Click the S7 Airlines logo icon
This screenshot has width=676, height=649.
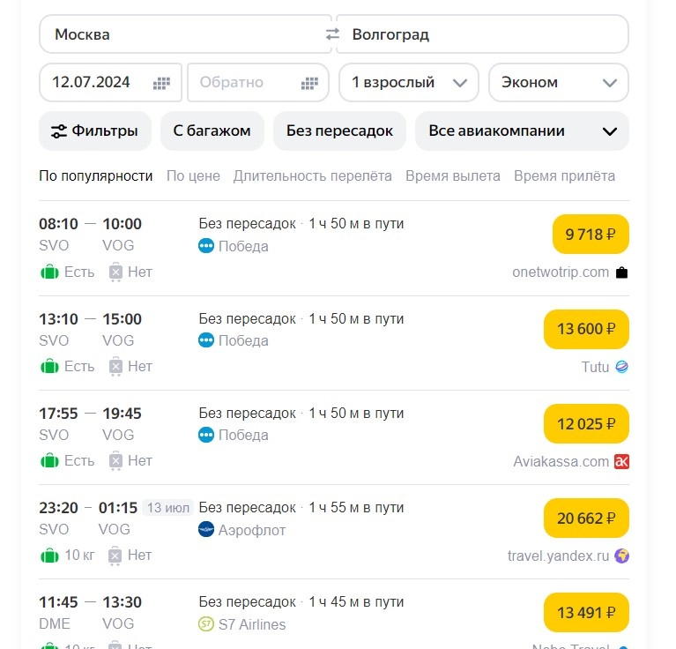(206, 624)
